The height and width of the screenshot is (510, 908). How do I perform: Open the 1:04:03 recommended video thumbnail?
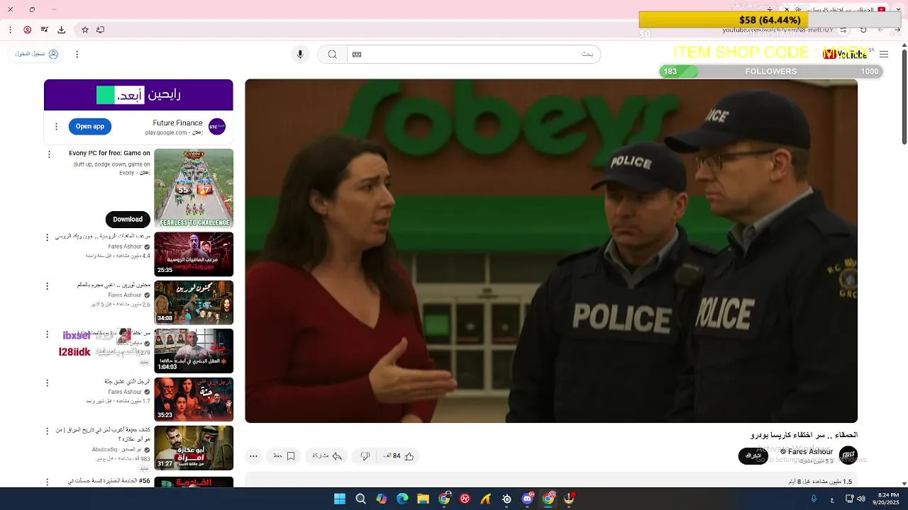coord(194,351)
